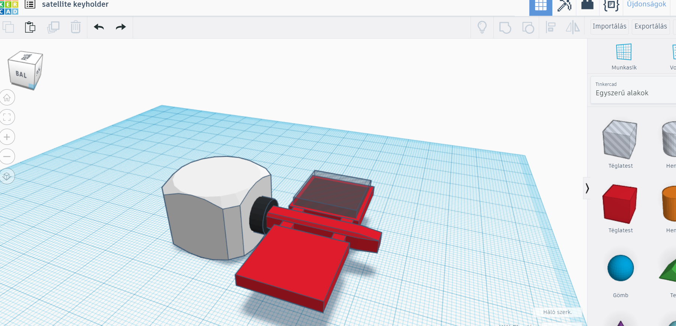Toggle the lightbulb show-all icon
The width and height of the screenshot is (676, 326).
click(x=482, y=27)
